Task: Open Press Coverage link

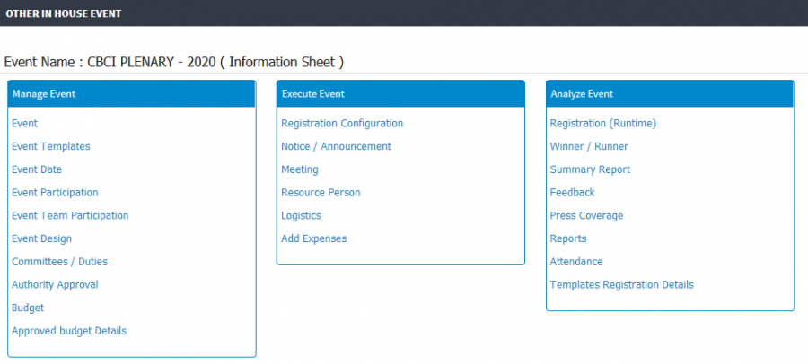Action: pyautogui.click(x=586, y=216)
